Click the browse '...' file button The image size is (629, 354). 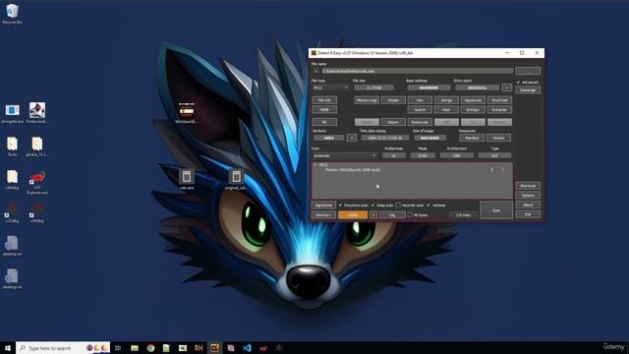[528, 71]
